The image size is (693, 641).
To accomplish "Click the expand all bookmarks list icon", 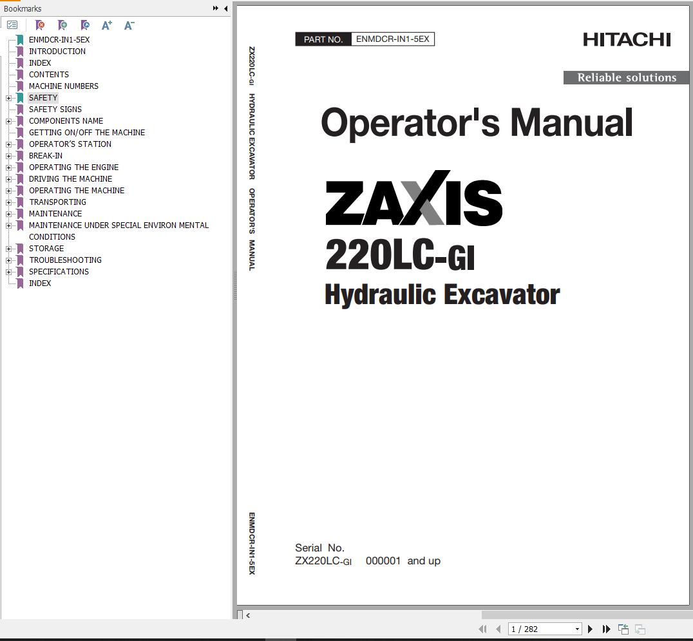I will tap(12, 25).
